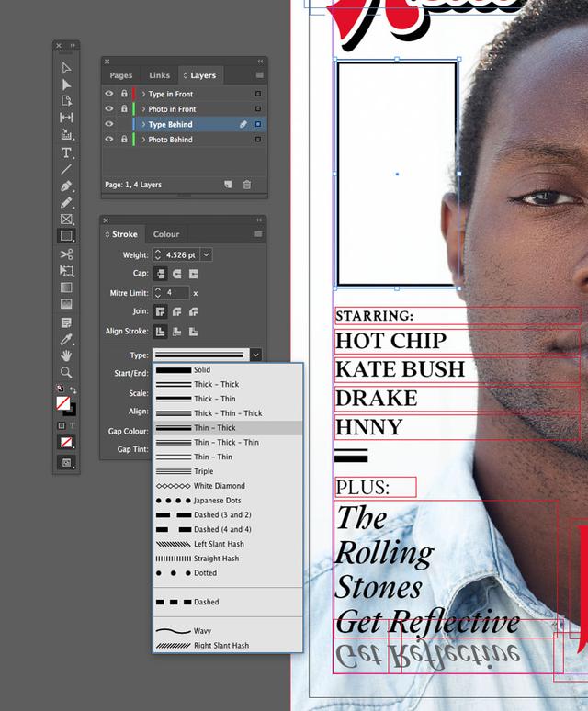Select the Gradient Feather tool
Image resolution: width=588 pixels, height=711 pixels.
click(66, 304)
